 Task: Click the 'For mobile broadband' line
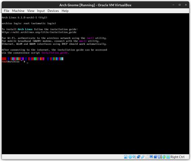(x=51, y=41)
